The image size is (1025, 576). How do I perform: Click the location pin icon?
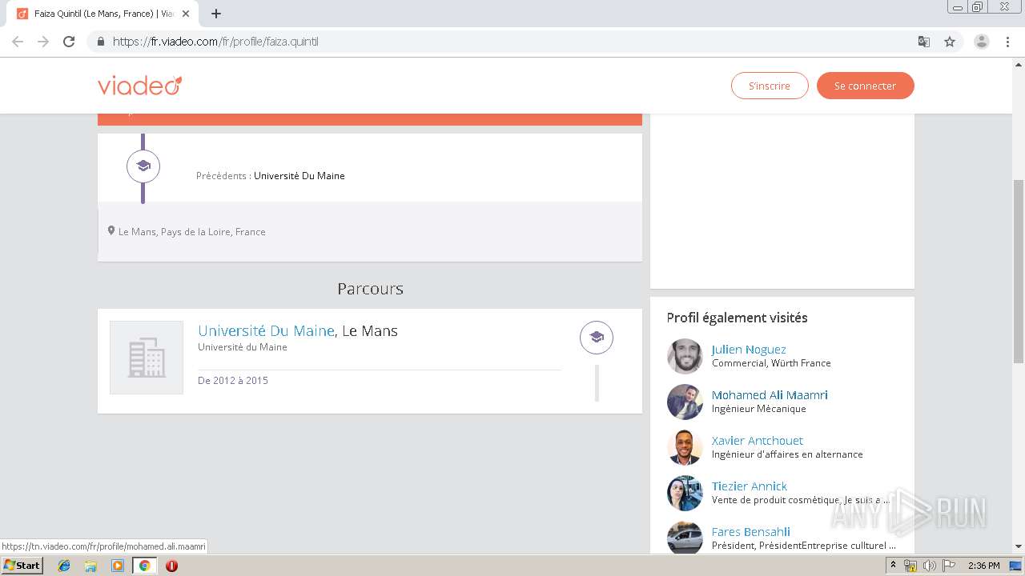(x=111, y=230)
